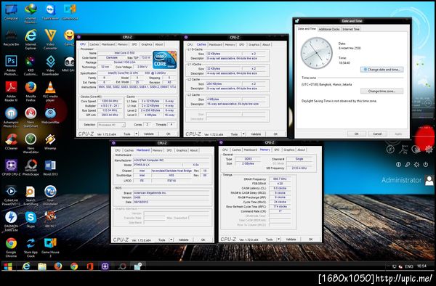Open the Word 2013 desktop shortcut
This screenshot has width=436, height=286.
coord(50,168)
